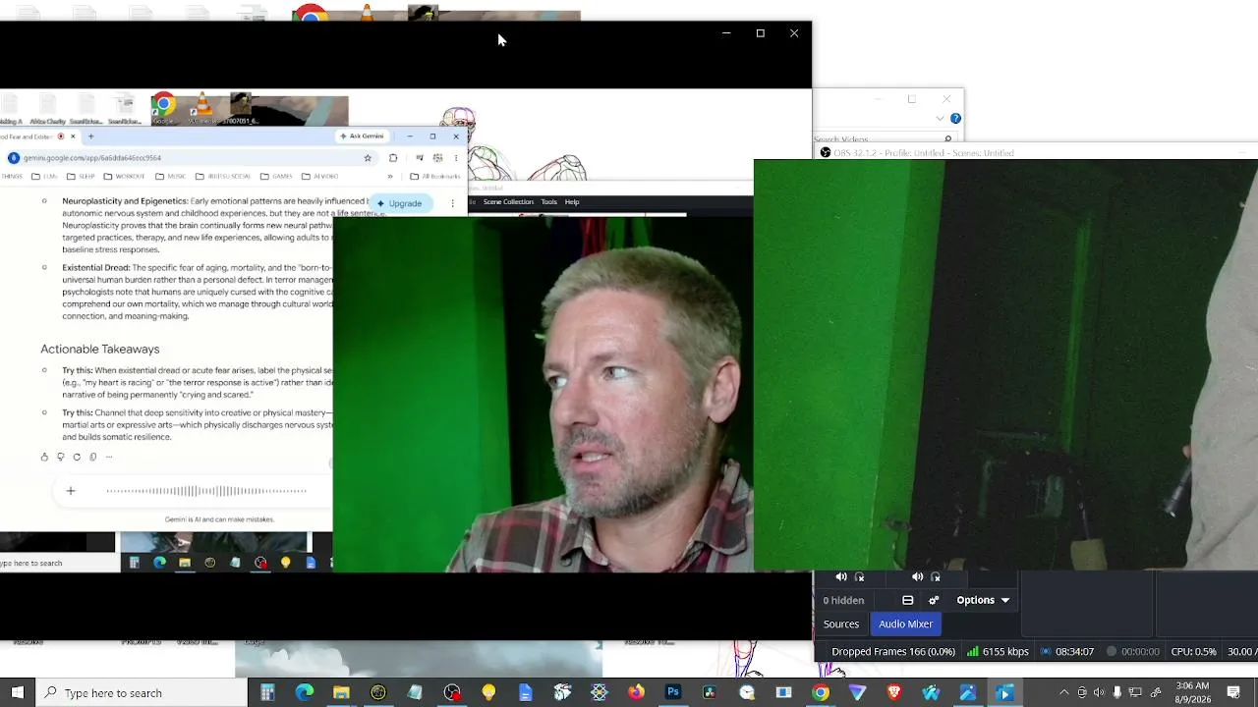Click the system tray microphone icon
The image size is (1258, 707).
1116,692
